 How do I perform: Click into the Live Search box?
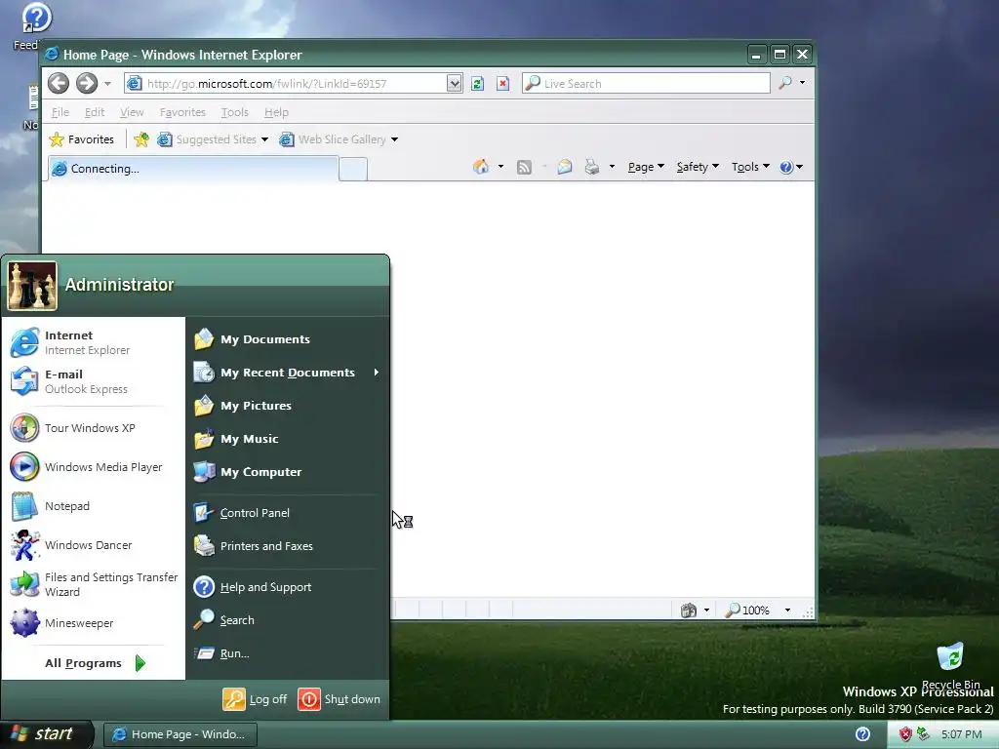pos(646,84)
